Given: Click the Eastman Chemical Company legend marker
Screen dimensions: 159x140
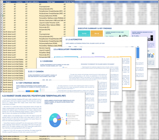Looking at the screenshot, I should point(66,120).
